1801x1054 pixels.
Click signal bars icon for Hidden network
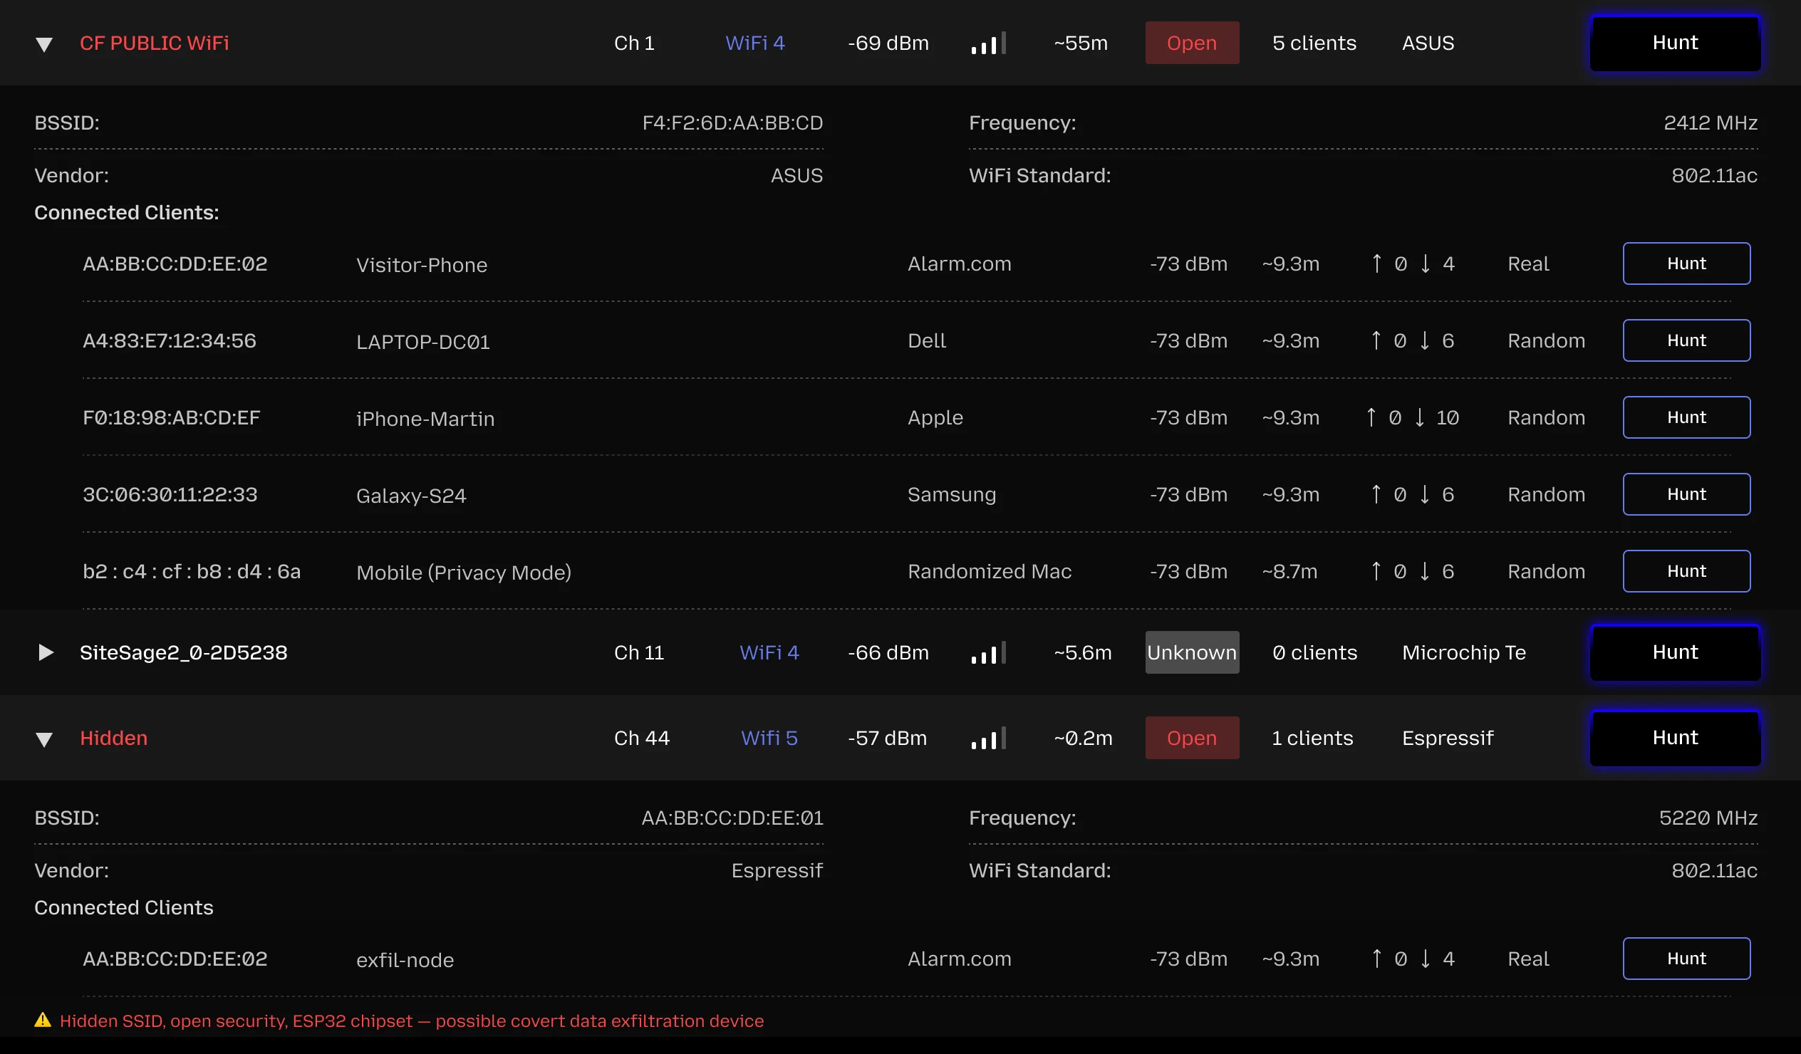[988, 737]
